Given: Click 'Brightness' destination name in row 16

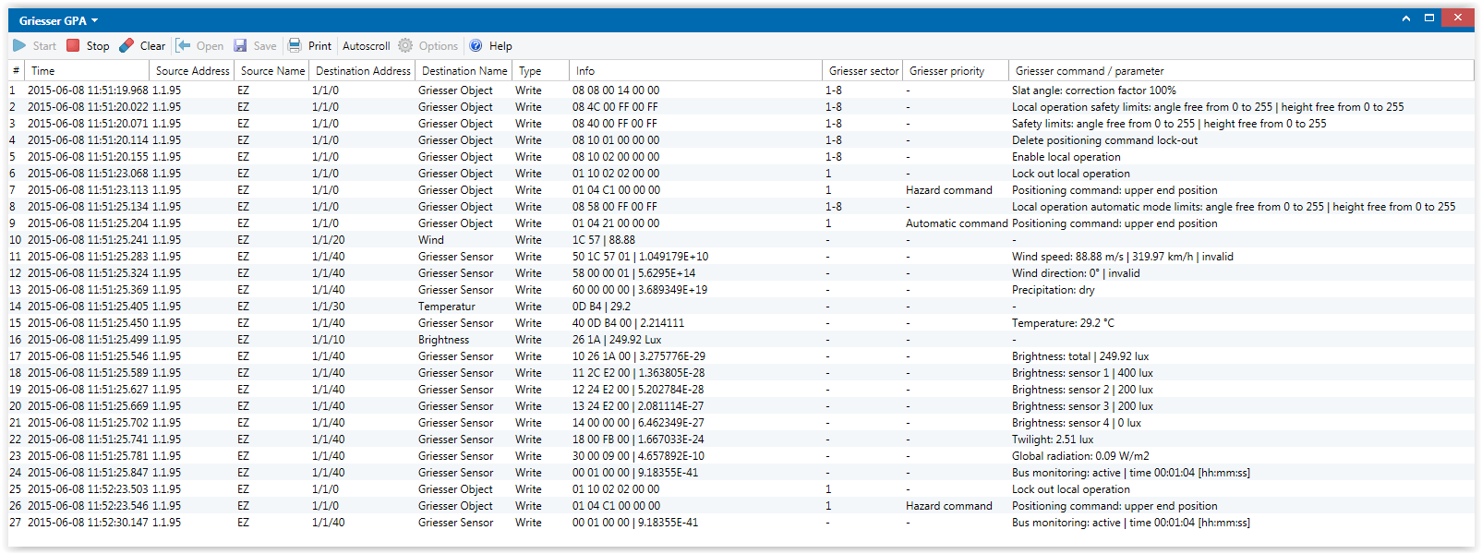Looking at the screenshot, I should pyautogui.click(x=443, y=340).
